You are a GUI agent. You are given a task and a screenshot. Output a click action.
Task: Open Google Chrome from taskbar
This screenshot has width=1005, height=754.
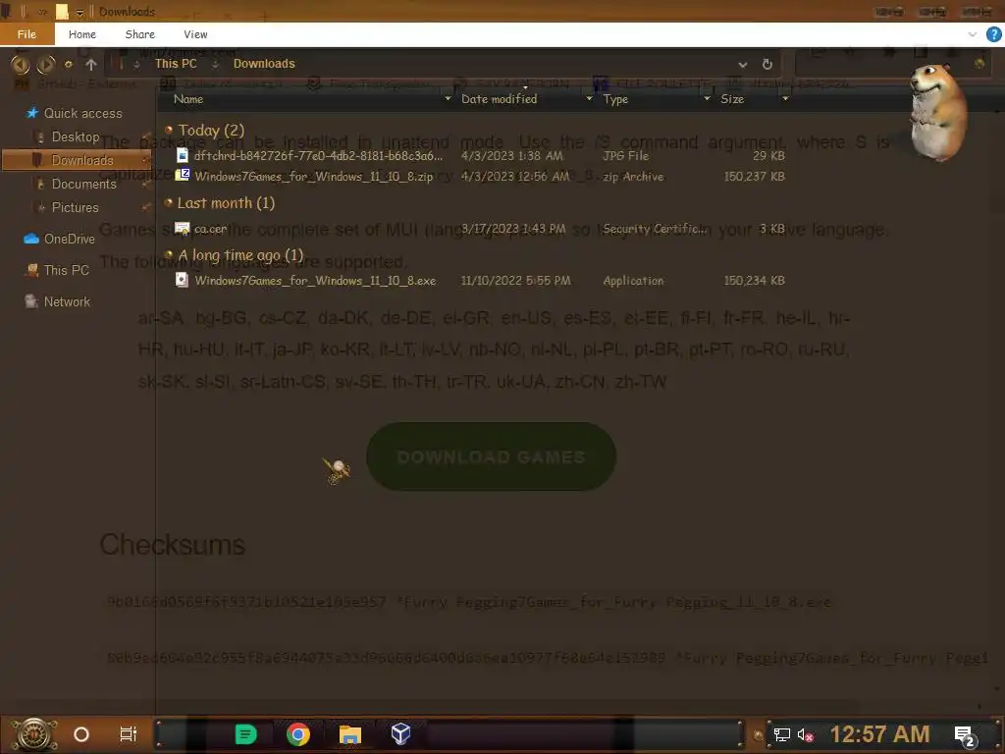click(x=298, y=734)
